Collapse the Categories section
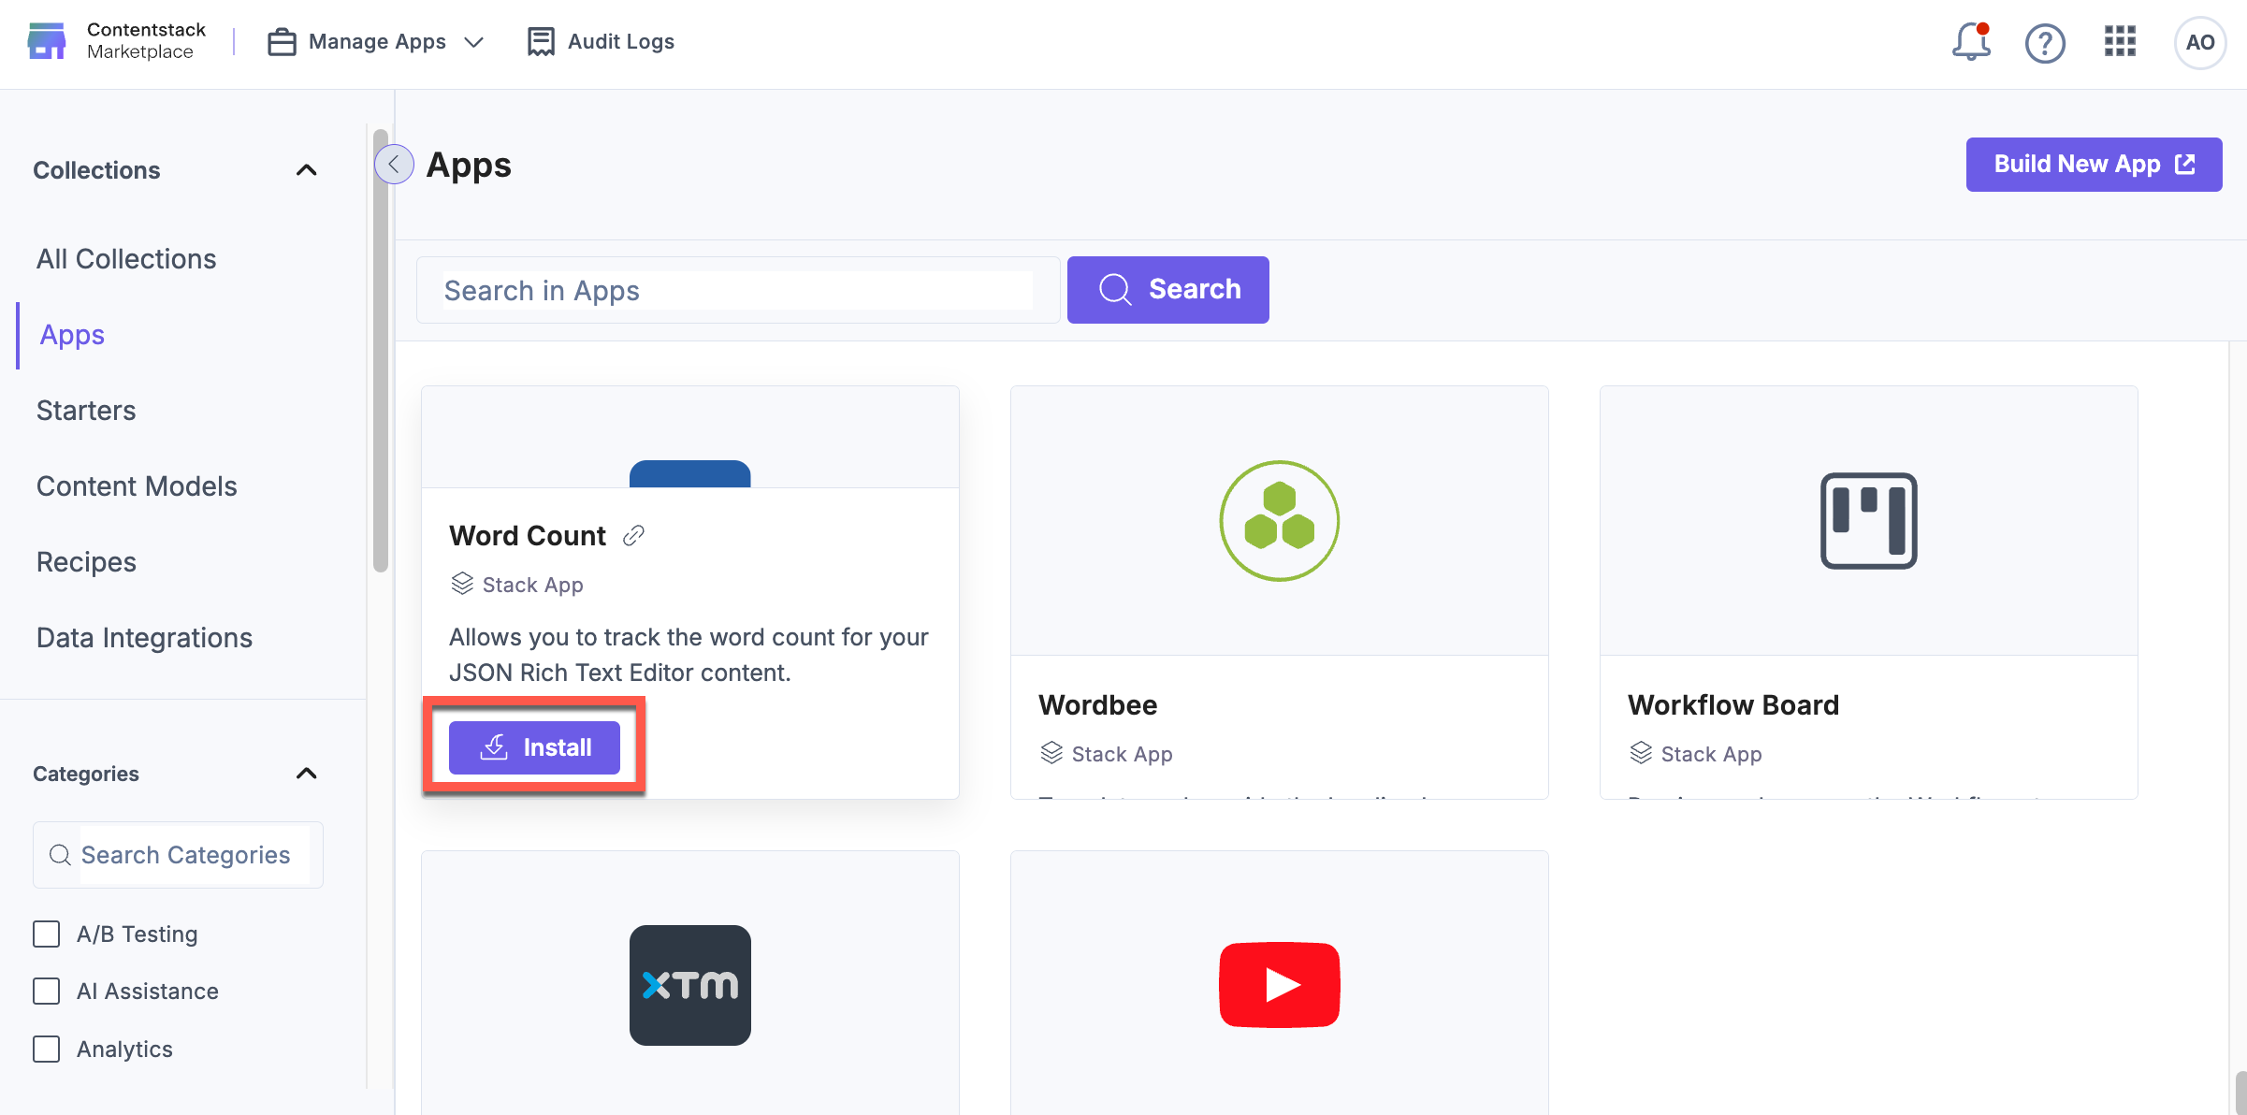The height and width of the screenshot is (1115, 2247). tap(306, 774)
